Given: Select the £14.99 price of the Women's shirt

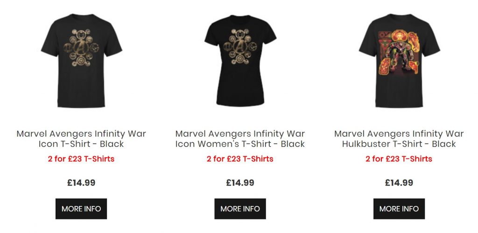Looking at the screenshot, I should click(x=240, y=183).
